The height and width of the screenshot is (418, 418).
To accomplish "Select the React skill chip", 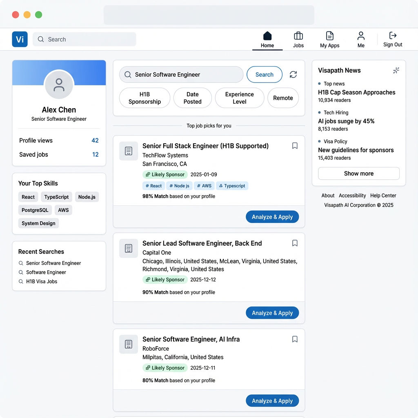I will pyautogui.click(x=28, y=197).
